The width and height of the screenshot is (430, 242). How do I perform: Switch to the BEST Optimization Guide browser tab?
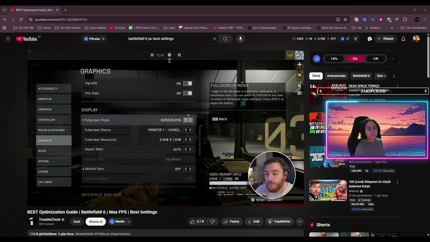35,10
